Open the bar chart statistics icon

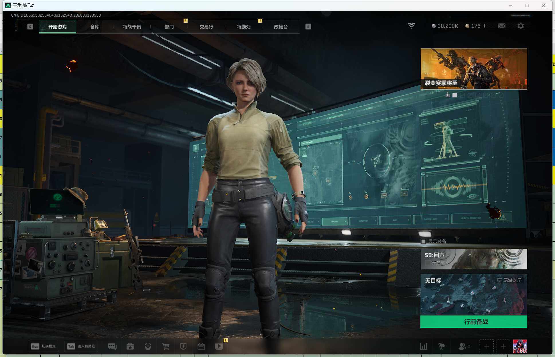click(424, 346)
